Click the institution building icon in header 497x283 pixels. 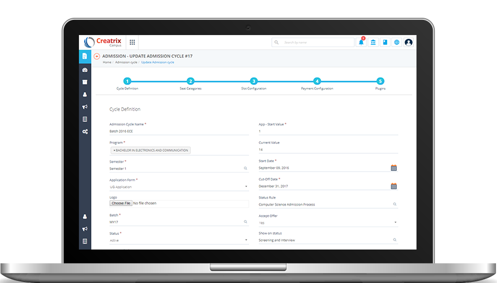(x=373, y=42)
